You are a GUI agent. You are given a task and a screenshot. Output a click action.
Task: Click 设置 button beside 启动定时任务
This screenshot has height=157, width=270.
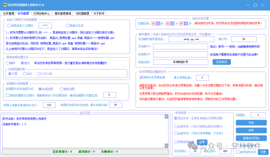click(x=263, y=152)
